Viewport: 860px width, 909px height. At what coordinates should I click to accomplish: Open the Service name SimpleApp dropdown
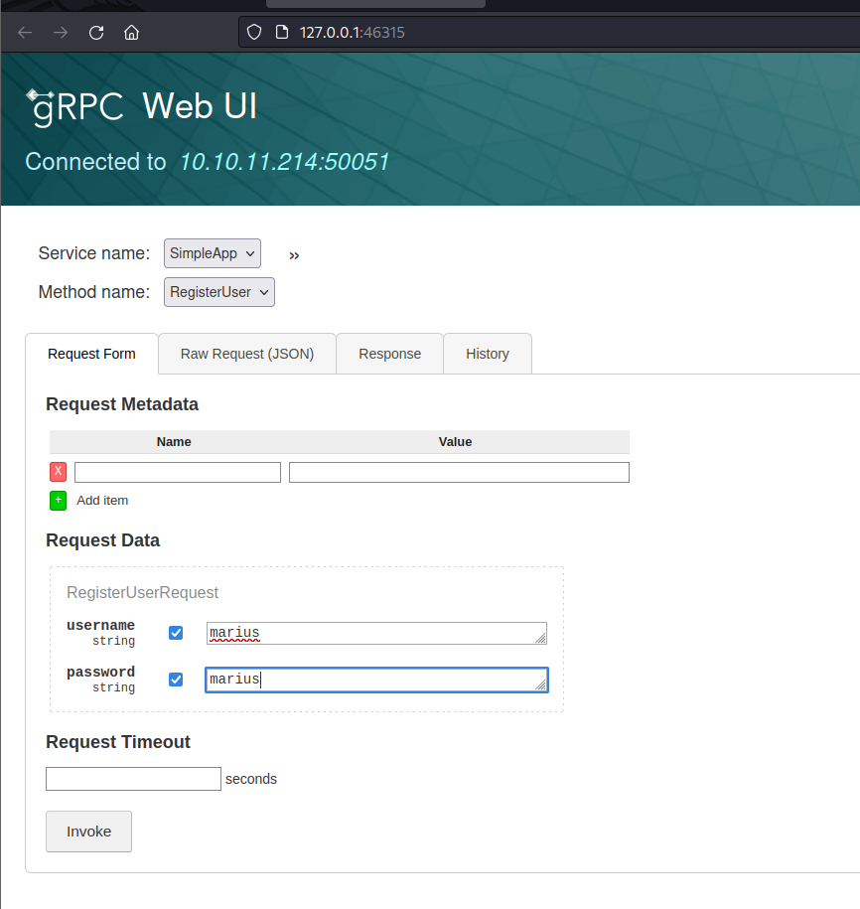(213, 253)
